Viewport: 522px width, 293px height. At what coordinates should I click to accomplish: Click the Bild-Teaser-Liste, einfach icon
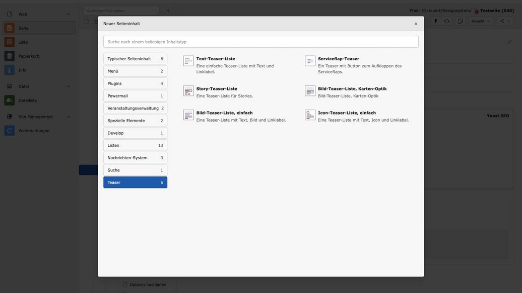pos(188,115)
